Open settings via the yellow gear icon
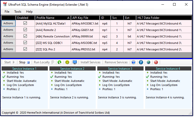Screen dimensions: 194x117 point(67,62)
